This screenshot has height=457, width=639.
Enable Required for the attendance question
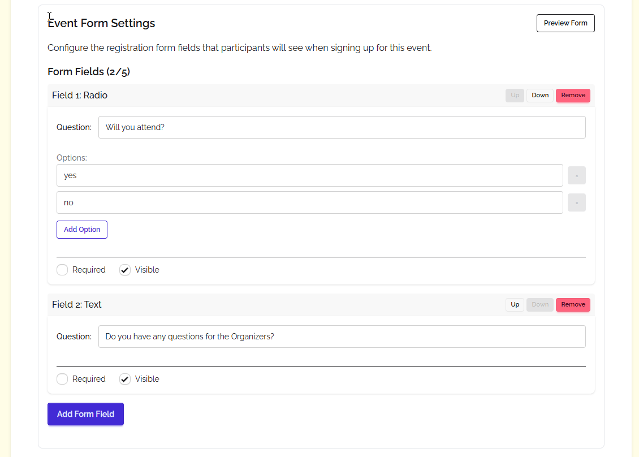click(62, 270)
